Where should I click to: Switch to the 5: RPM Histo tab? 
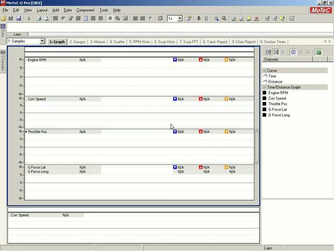[x=139, y=42]
